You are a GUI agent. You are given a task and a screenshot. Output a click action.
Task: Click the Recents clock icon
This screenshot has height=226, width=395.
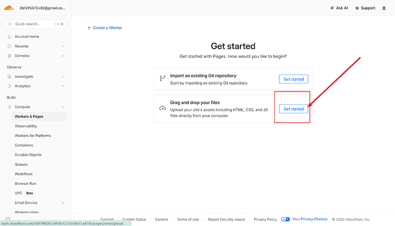[x=9, y=46]
